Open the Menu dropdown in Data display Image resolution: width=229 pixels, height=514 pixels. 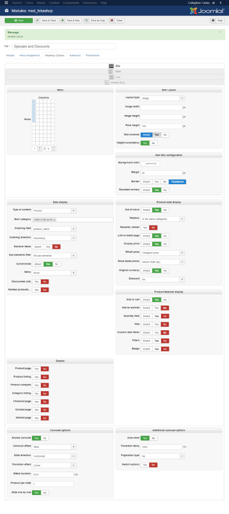[x=54, y=273]
